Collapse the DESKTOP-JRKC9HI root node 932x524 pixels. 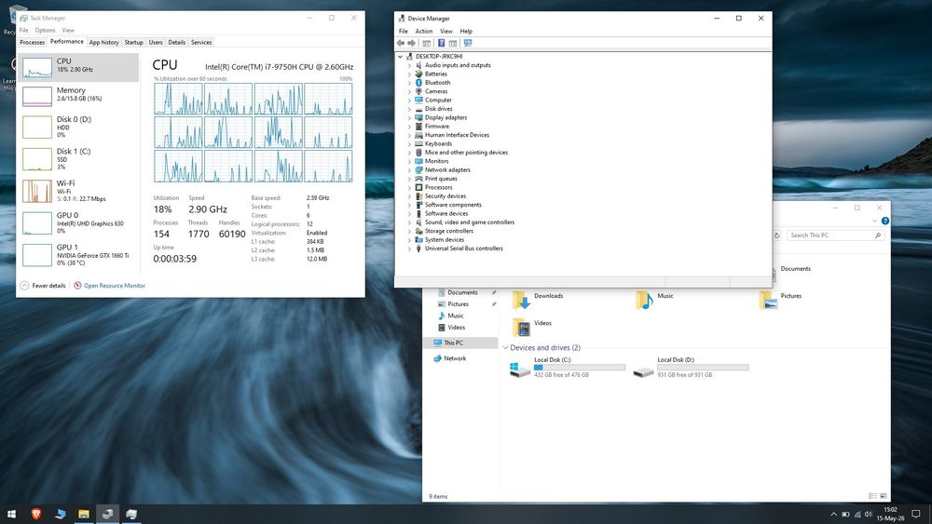[x=400, y=57]
